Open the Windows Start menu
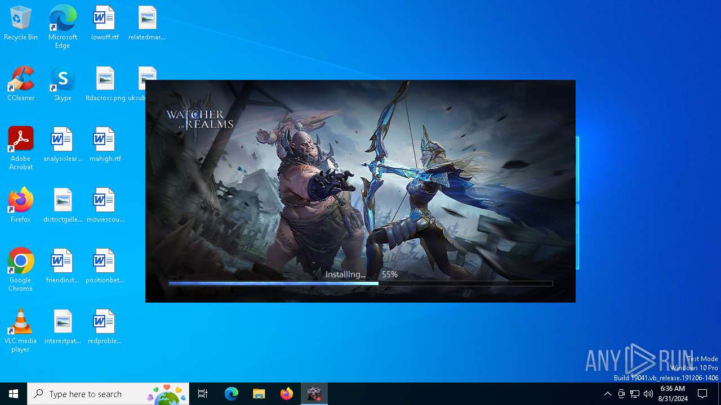Viewport: 721px width, 405px height. tap(14, 394)
